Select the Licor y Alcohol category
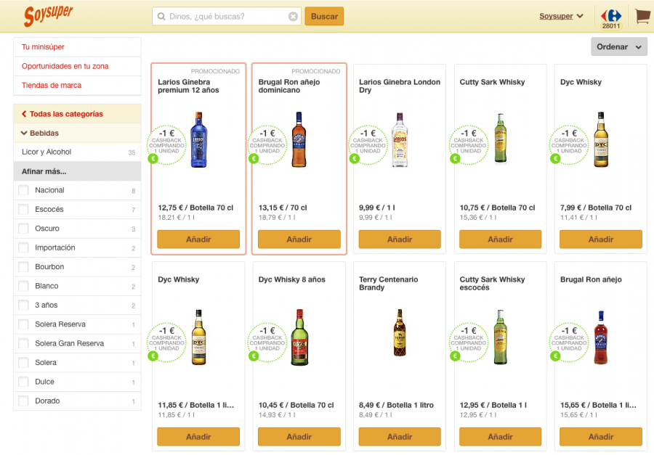 coord(77,152)
